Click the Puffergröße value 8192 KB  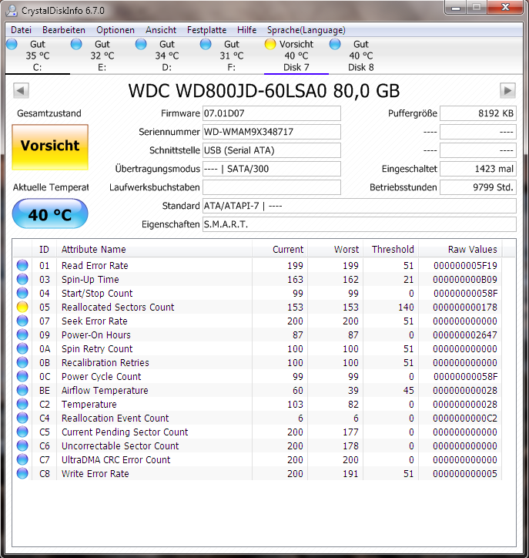tap(478, 113)
